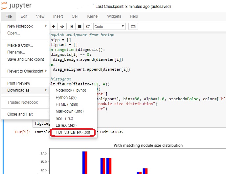This screenshot has width=226, height=174.
Task: Open the View menu
Action: [x=40, y=16]
